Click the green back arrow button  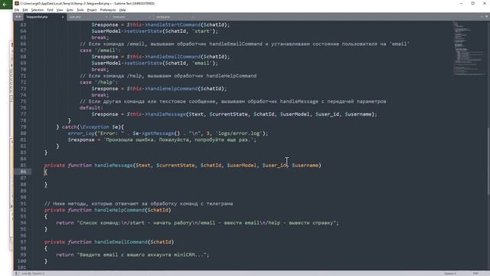(x=5, y=5)
